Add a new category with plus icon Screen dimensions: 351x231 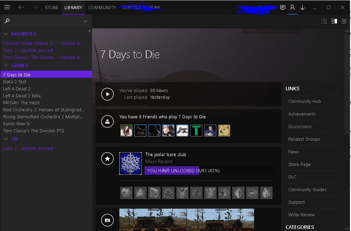(x=89, y=31)
